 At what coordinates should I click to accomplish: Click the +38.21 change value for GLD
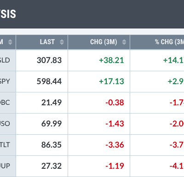tap(111, 60)
